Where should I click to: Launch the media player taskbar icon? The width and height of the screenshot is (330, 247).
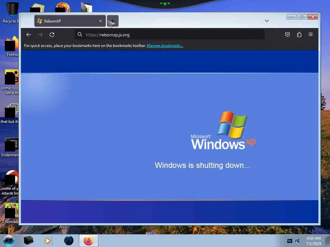click(x=48, y=241)
